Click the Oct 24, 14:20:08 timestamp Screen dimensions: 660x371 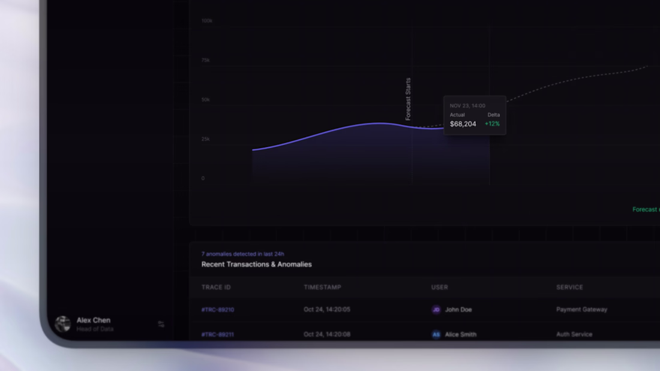327,334
